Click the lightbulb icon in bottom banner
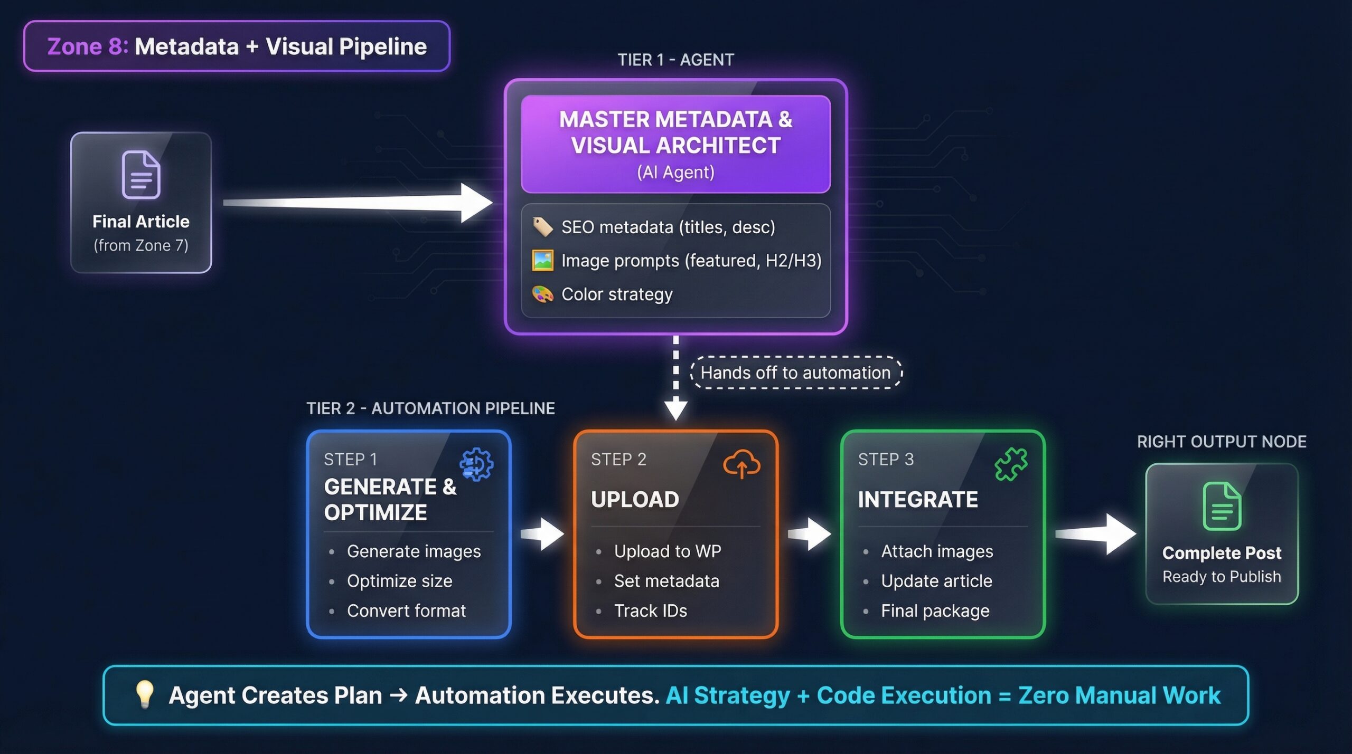Viewport: 1352px width, 754px height. [x=144, y=694]
